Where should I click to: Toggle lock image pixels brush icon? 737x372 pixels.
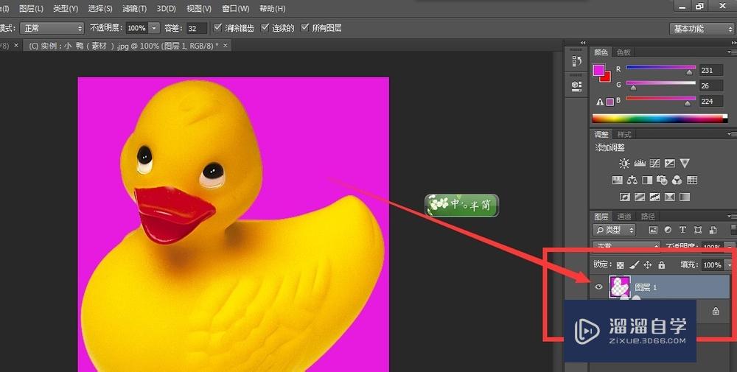[634, 265]
